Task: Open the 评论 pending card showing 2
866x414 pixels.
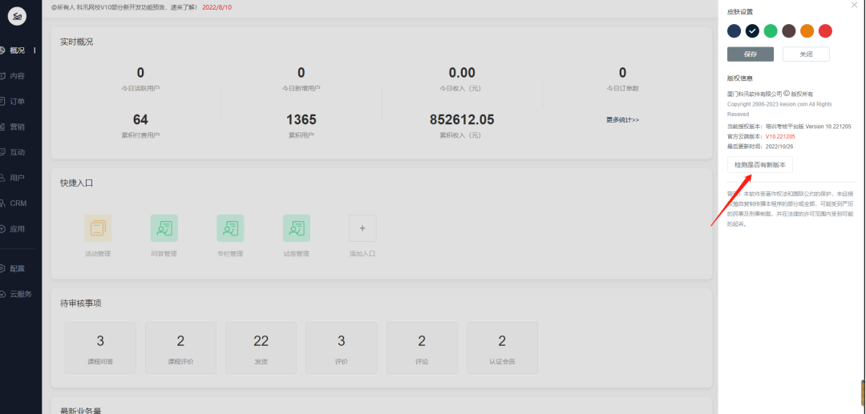Action: pyautogui.click(x=422, y=348)
